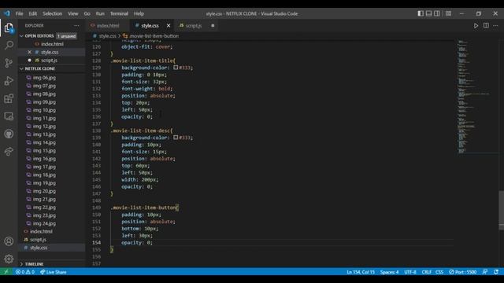Open notifications bell in status bar
The width and height of the screenshot is (504, 283).
point(496,272)
